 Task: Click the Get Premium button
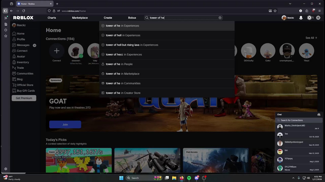[x=24, y=98]
